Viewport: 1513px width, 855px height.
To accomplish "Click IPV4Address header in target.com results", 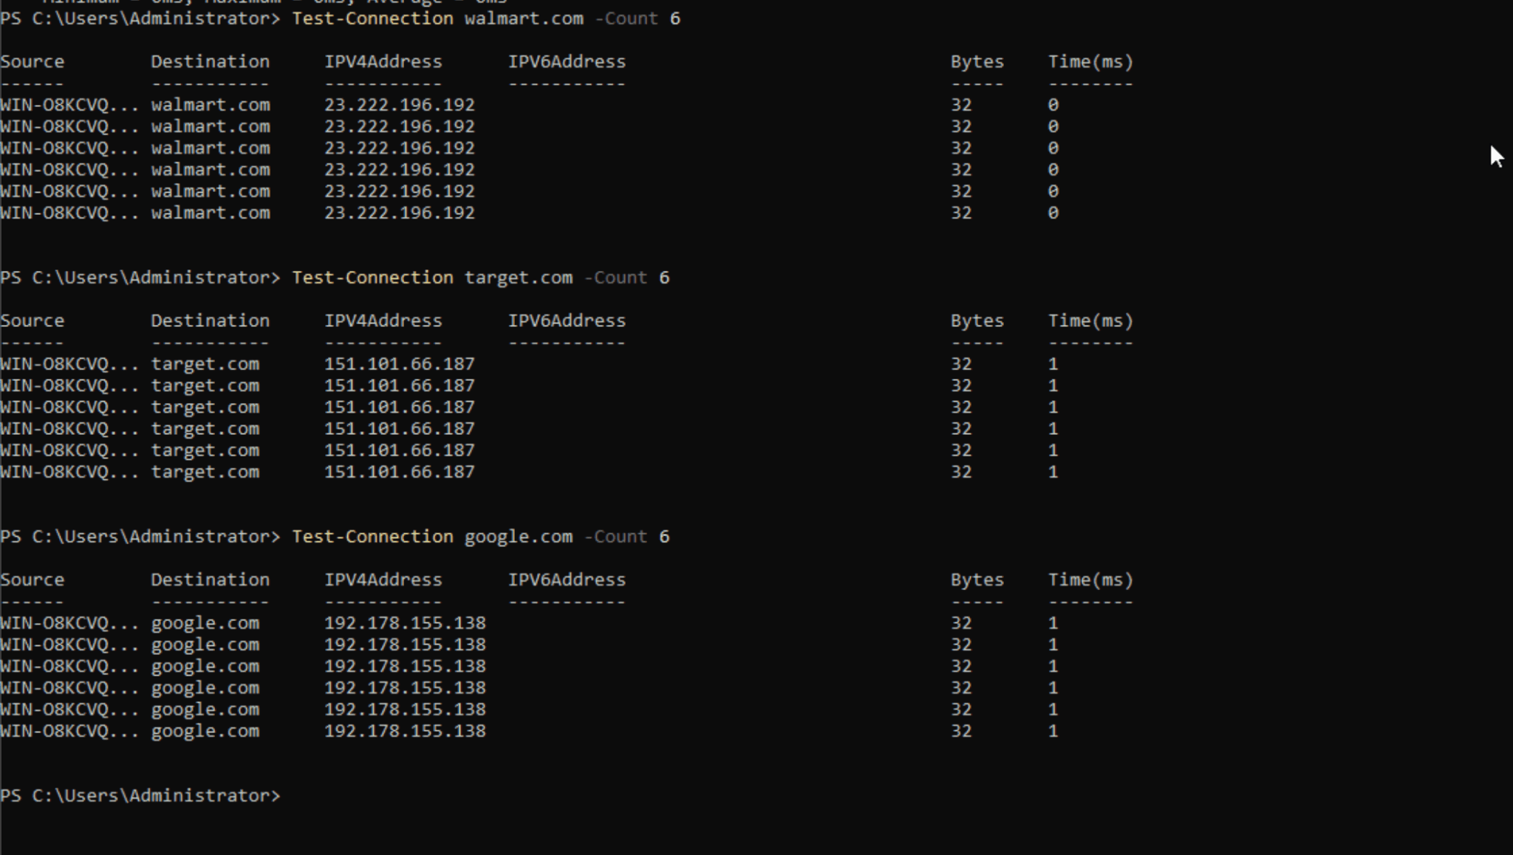I will coord(383,321).
